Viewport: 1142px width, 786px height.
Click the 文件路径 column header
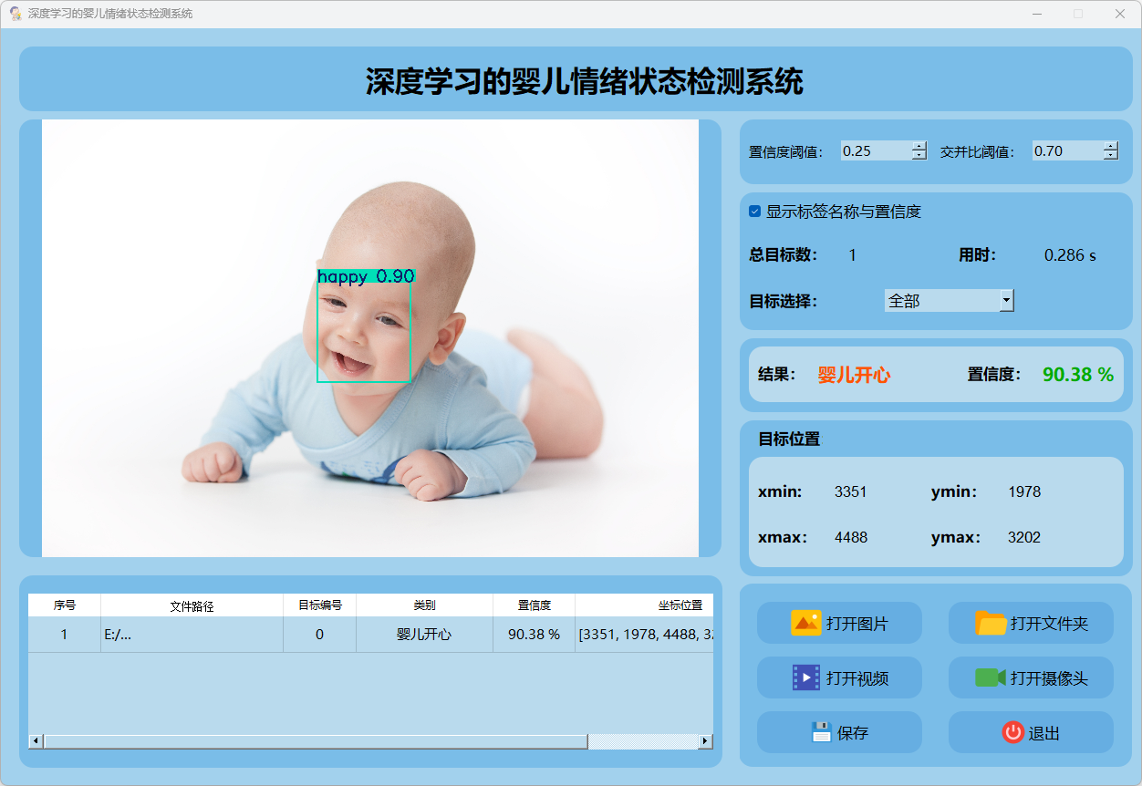click(192, 605)
